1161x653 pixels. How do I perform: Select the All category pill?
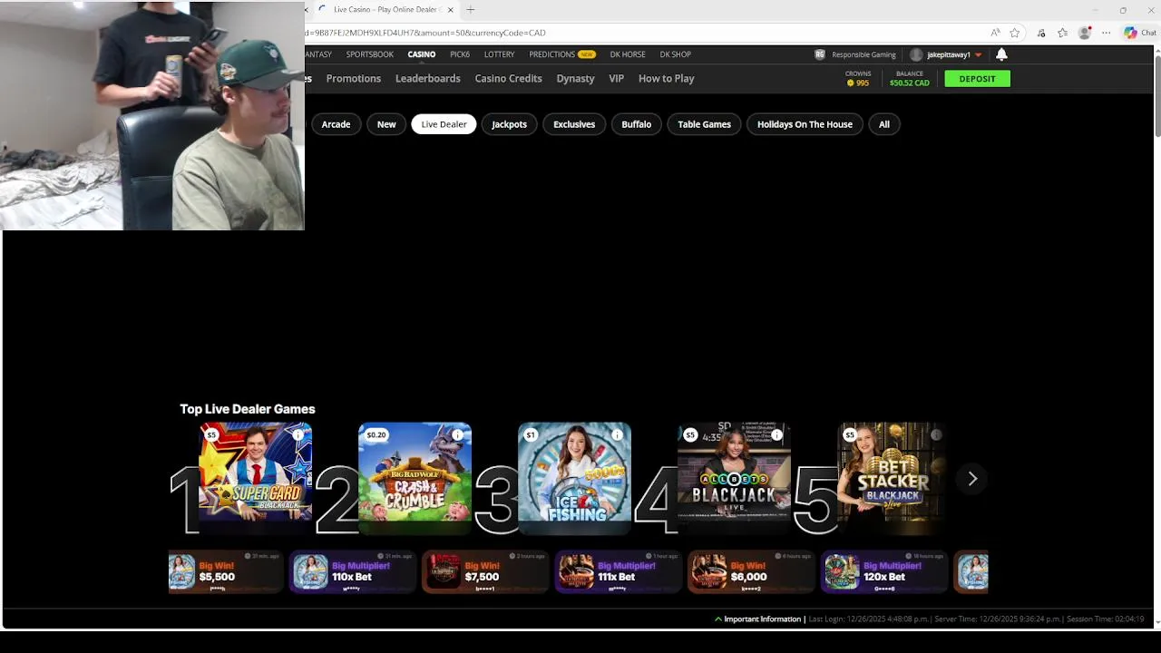click(x=884, y=124)
